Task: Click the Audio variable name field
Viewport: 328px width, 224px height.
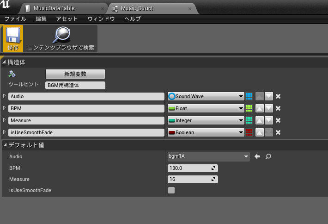Action: point(86,96)
